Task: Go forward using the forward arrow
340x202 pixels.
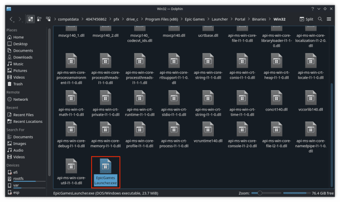Action: (20, 19)
